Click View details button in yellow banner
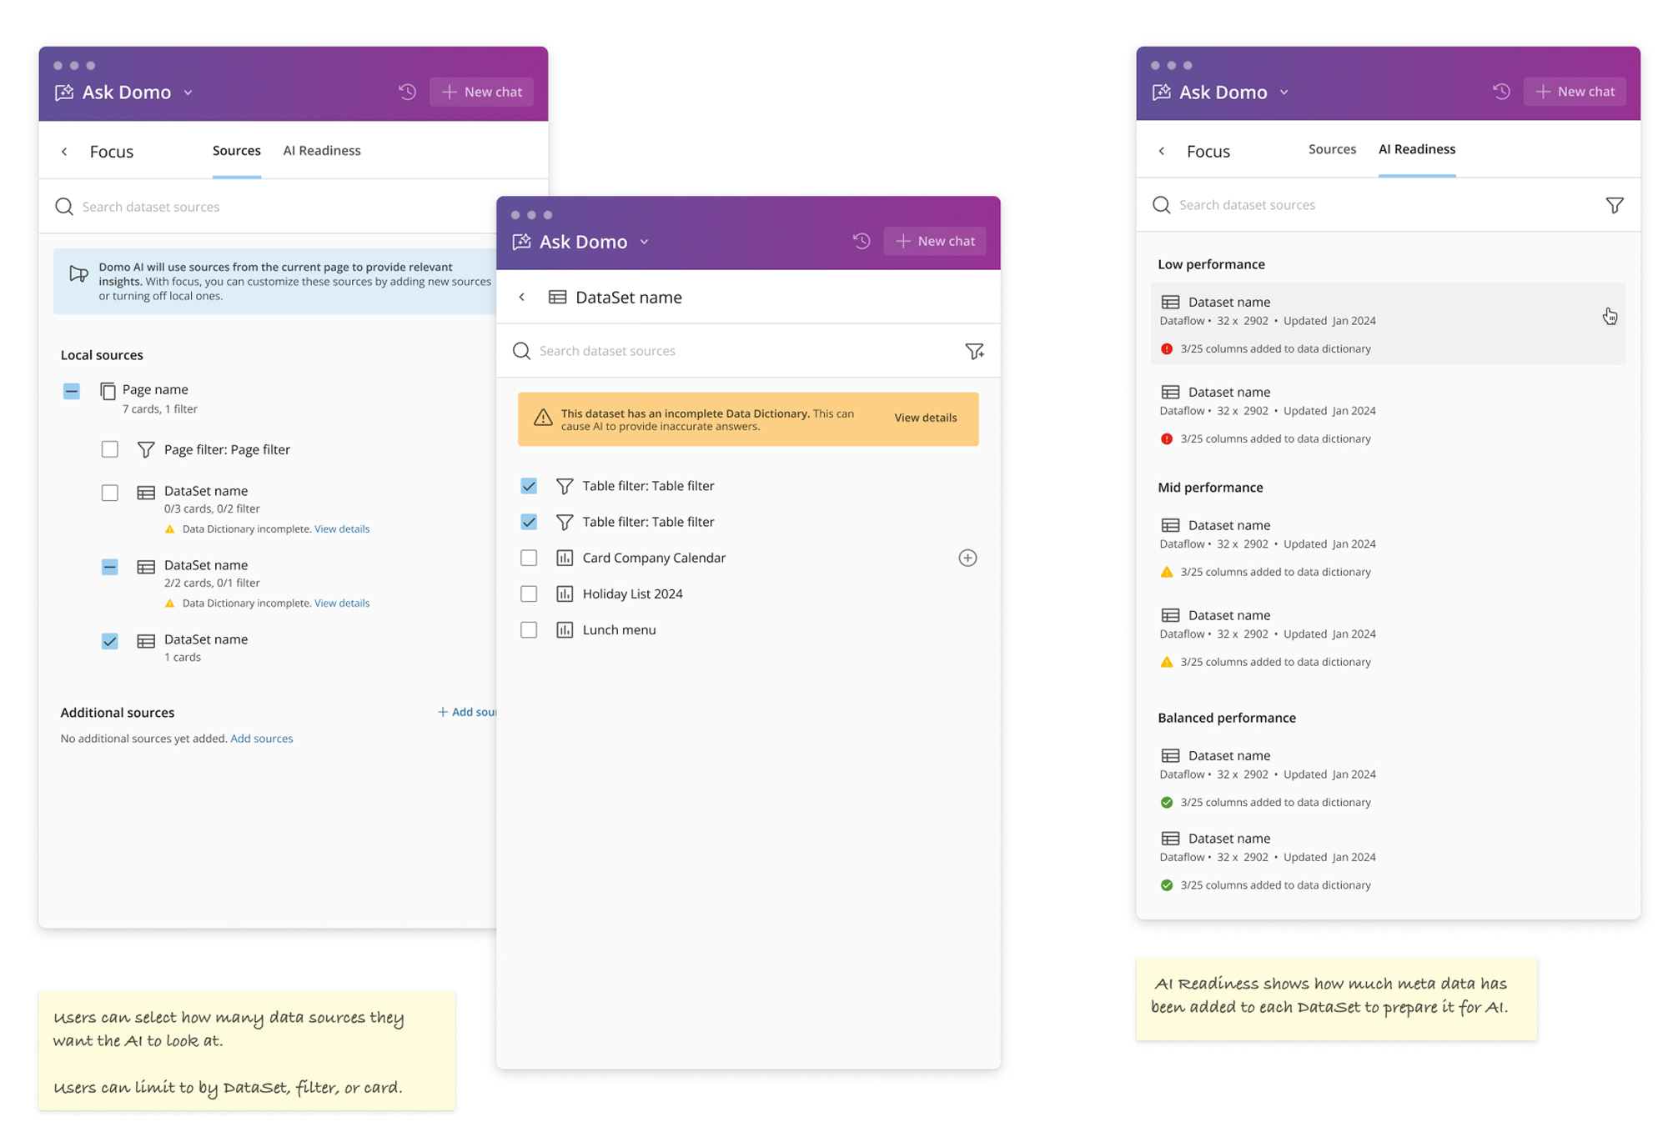This screenshot has width=1678, height=1137. point(926,418)
